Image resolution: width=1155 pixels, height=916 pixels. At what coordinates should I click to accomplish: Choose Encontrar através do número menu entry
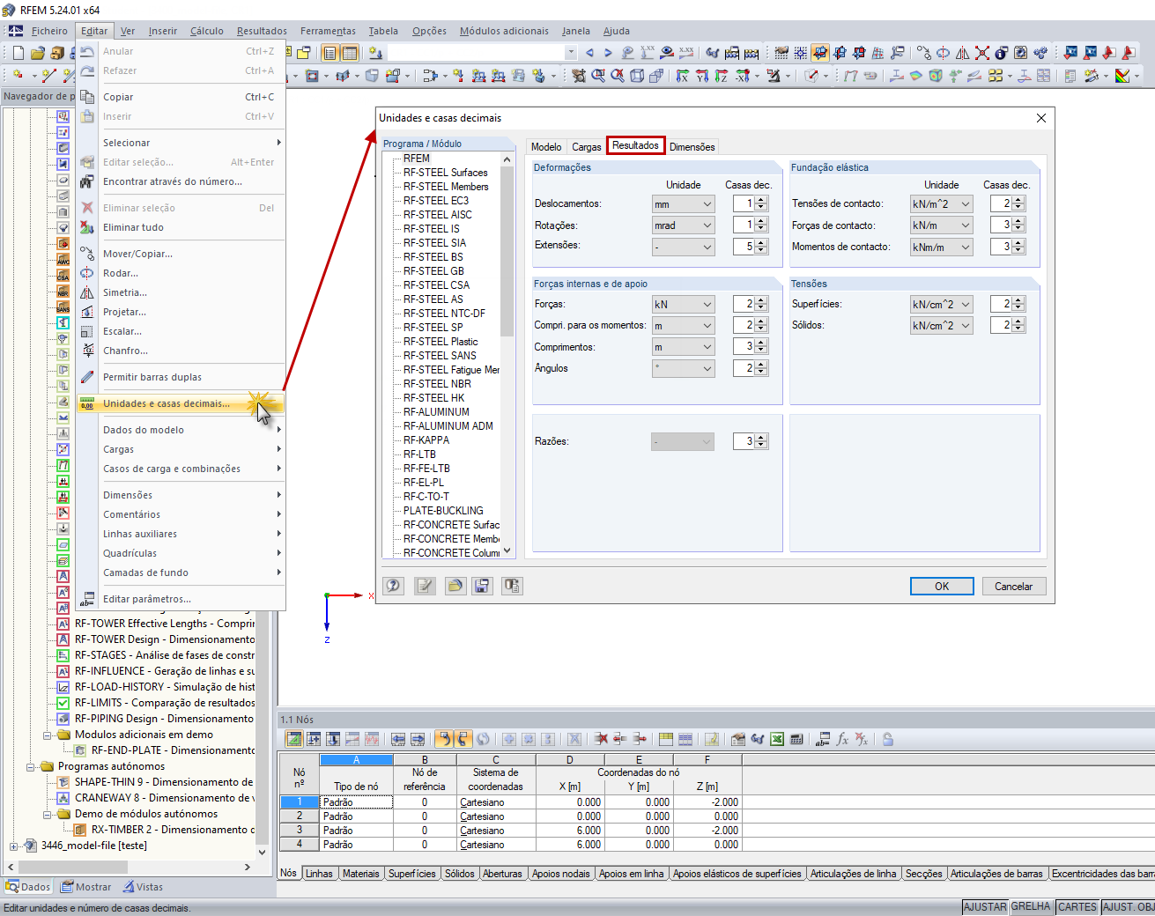(173, 181)
